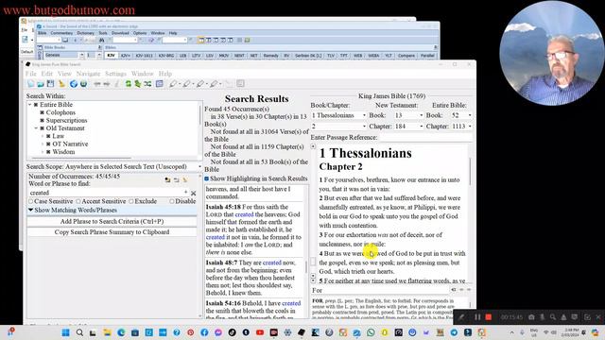605x340 pixels.
Task: Open Entire Bible Chapter 1113 dropdown
Action: pyautogui.click(x=470, y=127)
